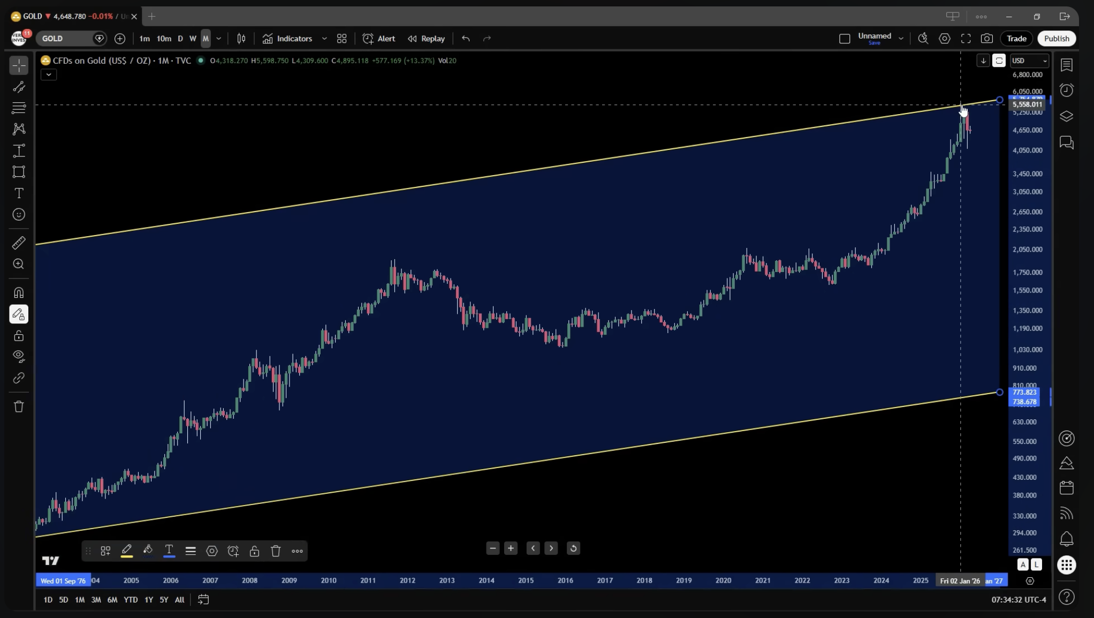Take a chart snapshot with camera icon

[x=986, y=39]
